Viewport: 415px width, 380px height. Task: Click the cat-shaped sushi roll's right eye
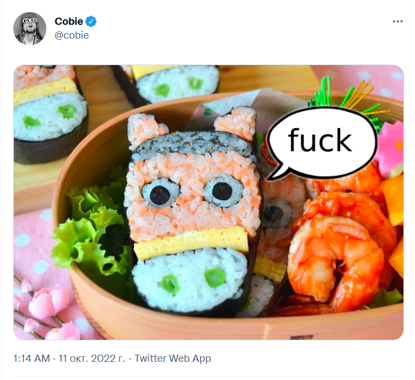point(222,191)
